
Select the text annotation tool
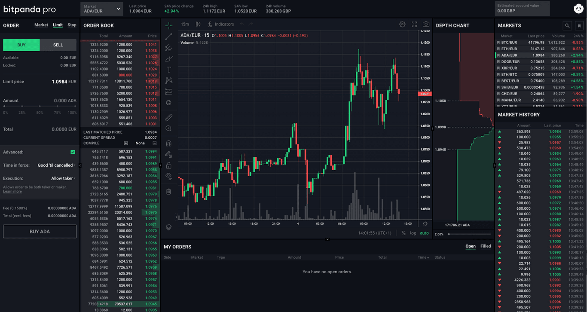pyautogui.click(x=169, y=69)
